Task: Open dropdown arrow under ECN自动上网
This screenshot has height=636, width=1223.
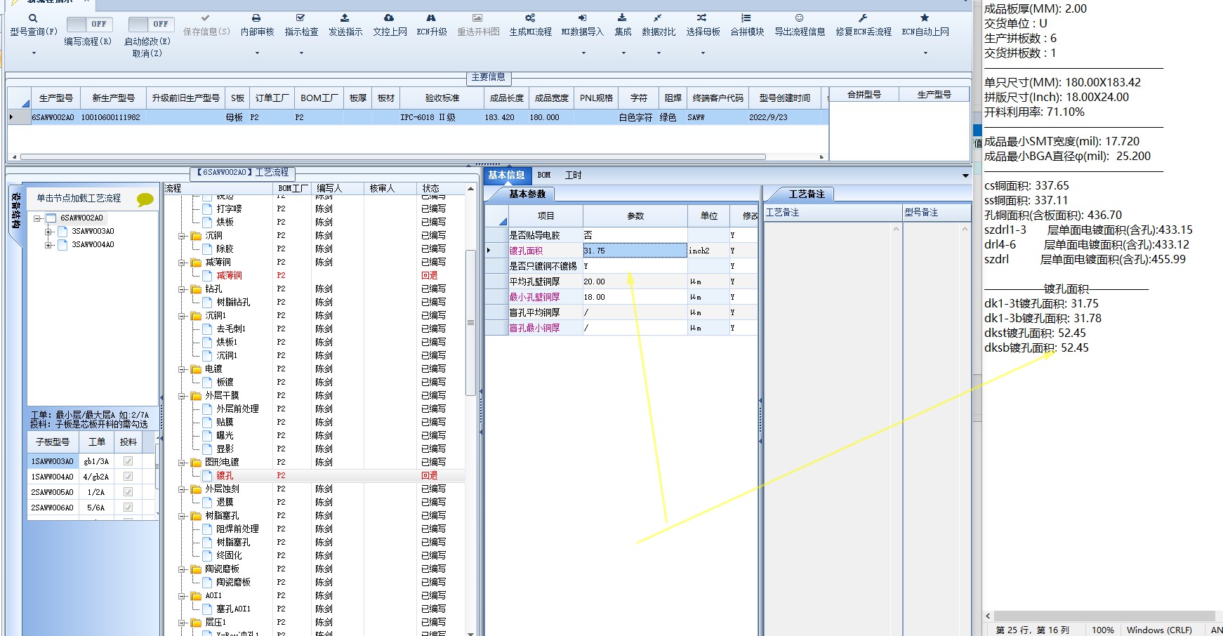Action: click(925, 53)
